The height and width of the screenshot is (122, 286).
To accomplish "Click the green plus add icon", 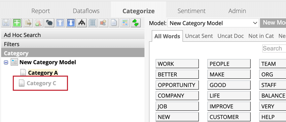I will [17, 23].
